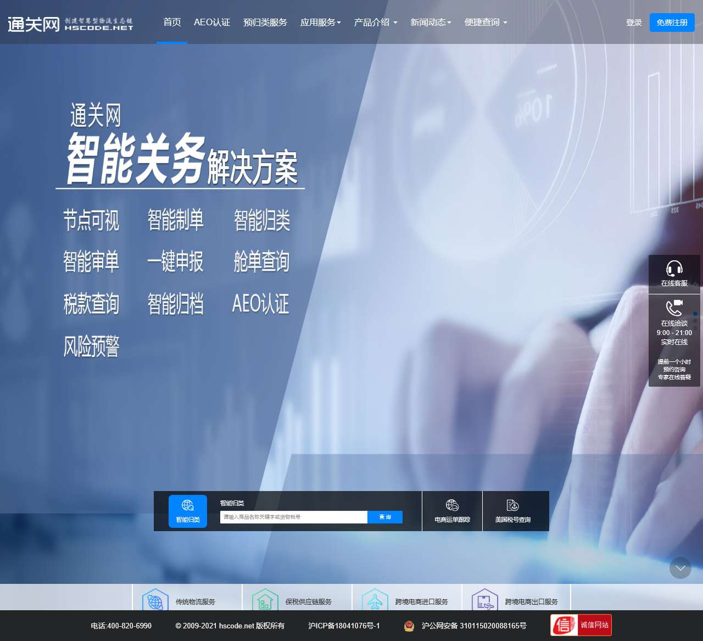Open 预归类服务 in the navigation bar
Image resolution: width=703 pixels, height=641 pixels.
click(x=265, y=22)
